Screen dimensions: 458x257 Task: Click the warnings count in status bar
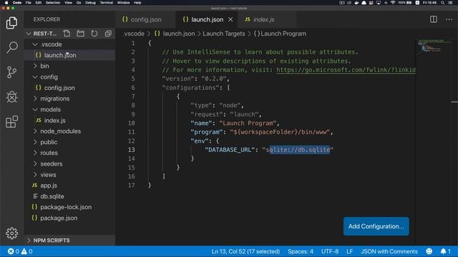tap(26, 251)
